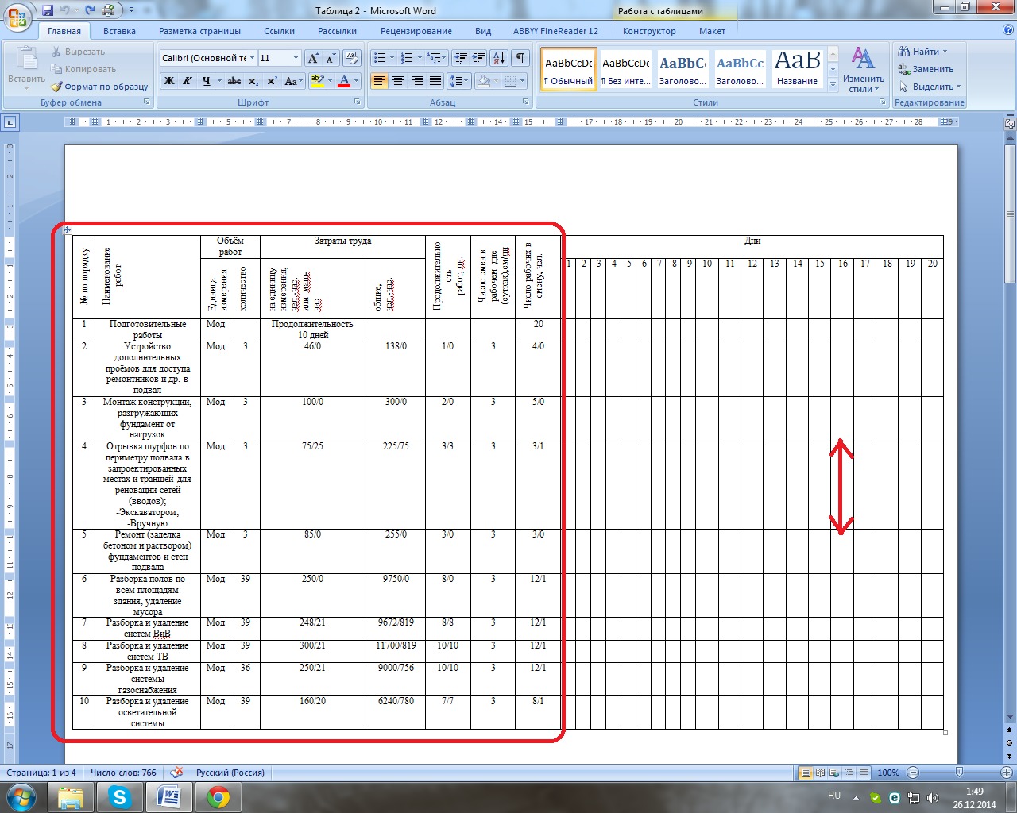Click the Страница: 1 из 4 status indicator
The image size is (1017, 813).
point(41,773)
